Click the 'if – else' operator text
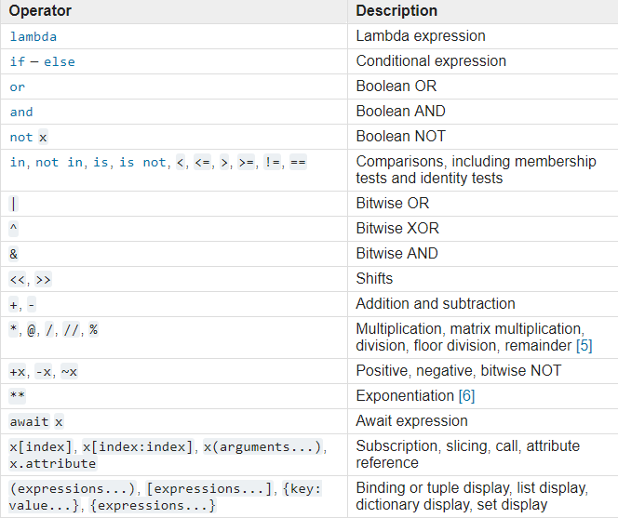Image resolution: width=618 pixels, height=518 pixels. point(42,61)
